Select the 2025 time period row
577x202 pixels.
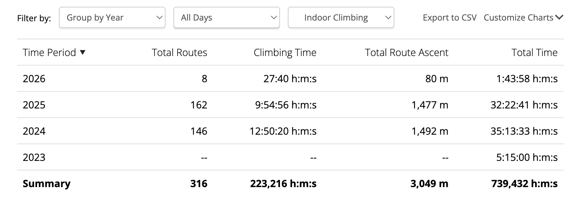click(34, 105)
